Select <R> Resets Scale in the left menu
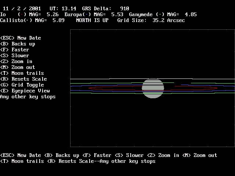The image size is (235, 176). [23, 79]
